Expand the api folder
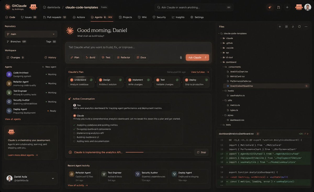Screen dimensions: 314x192 click(221, 53)
